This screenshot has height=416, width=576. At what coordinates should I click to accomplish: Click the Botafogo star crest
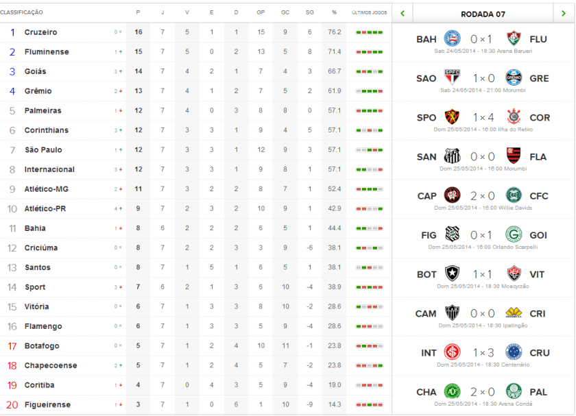coord(453,274)
